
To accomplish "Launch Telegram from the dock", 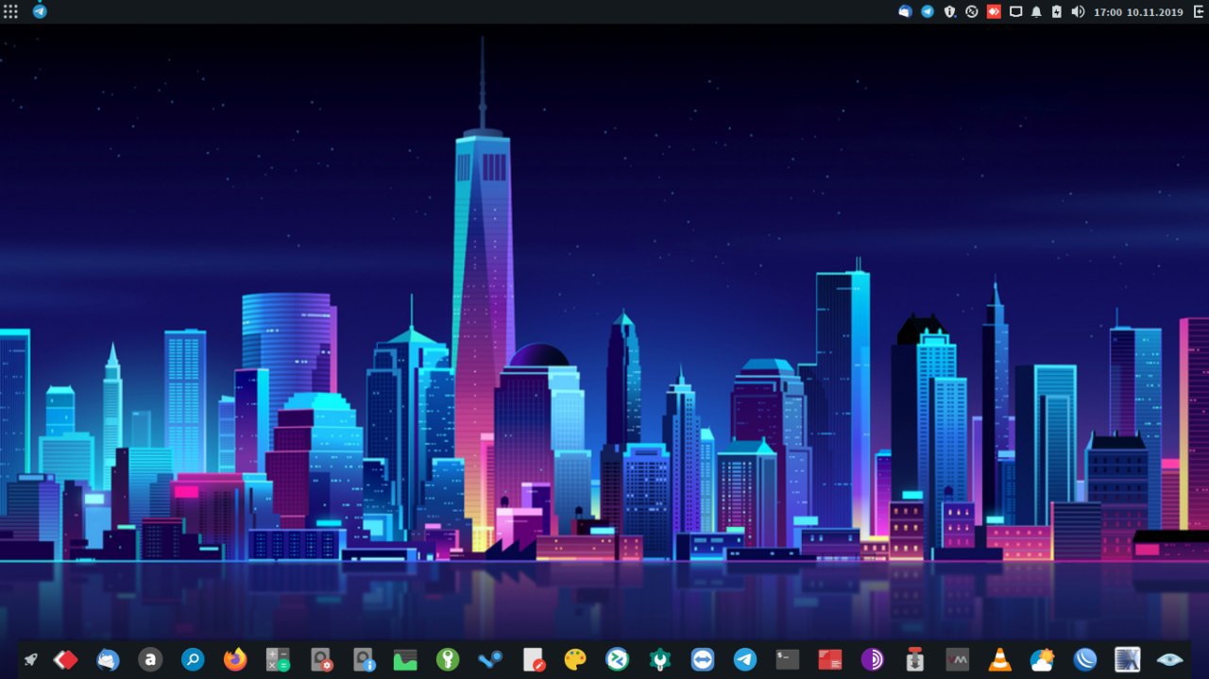I will [x=745, y=659].
